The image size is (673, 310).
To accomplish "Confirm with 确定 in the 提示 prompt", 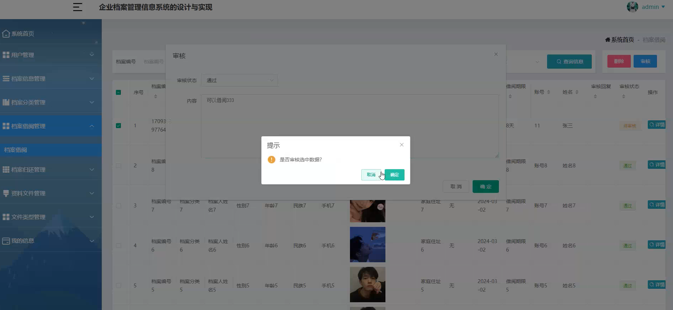I will (x=395, y=175).
